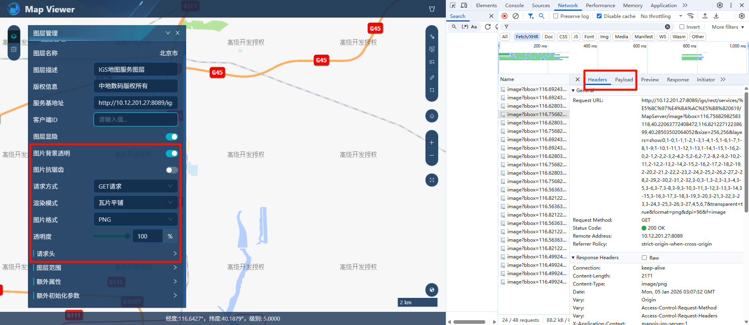Viewport: 749px width, 325px height.
Task: Click the fullscreen expand map icon
Action: [432, 180]
